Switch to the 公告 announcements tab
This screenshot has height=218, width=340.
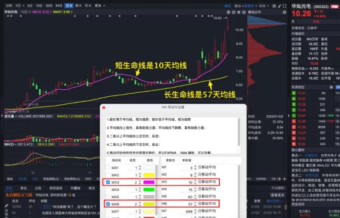(x=38, y=188)
